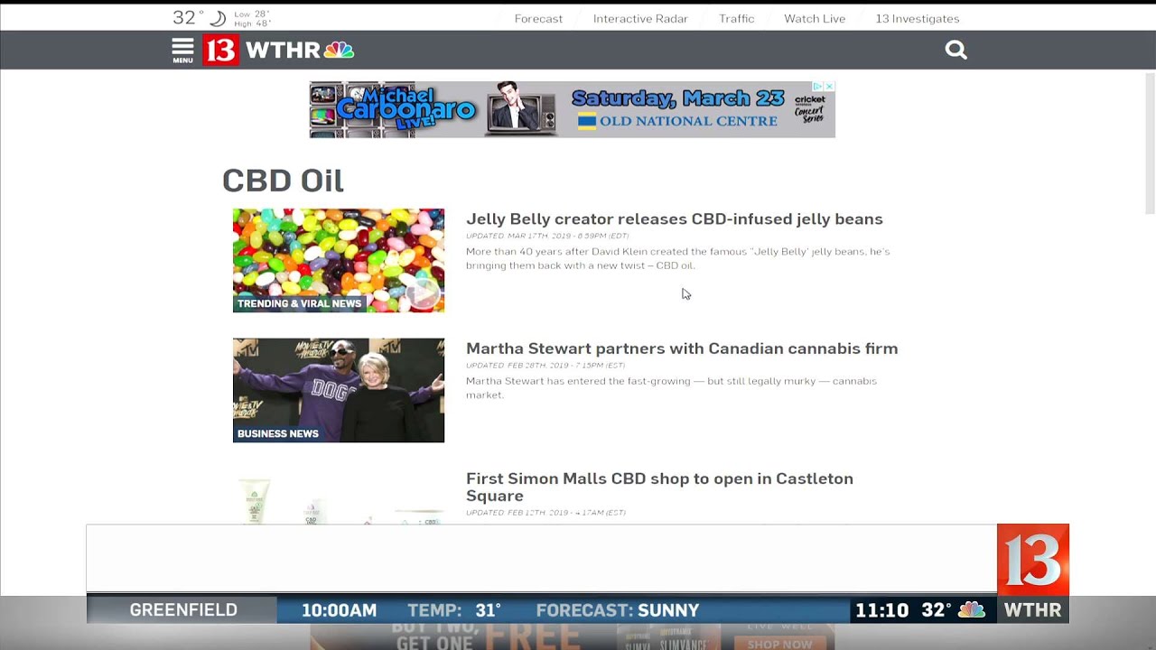Click the 32° temperature in top bar
Viewport: 1156px width, 650px height.
pos(188,18)
